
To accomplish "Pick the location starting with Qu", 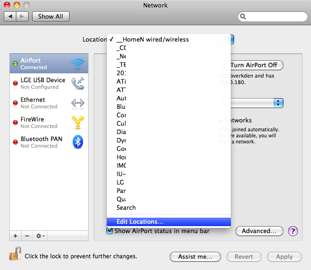I will point(169,199).
